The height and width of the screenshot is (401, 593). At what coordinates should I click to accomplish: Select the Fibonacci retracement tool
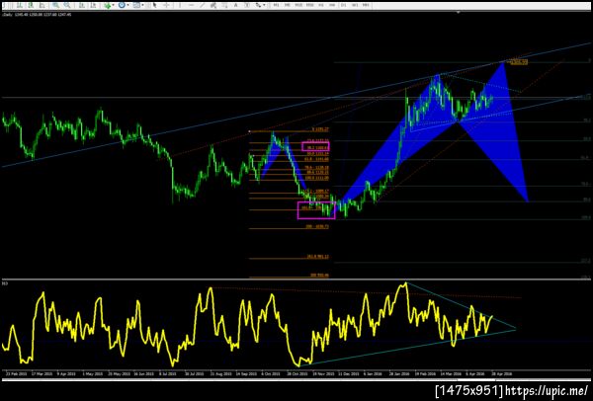pyautogui.click(x=225, y=5)
